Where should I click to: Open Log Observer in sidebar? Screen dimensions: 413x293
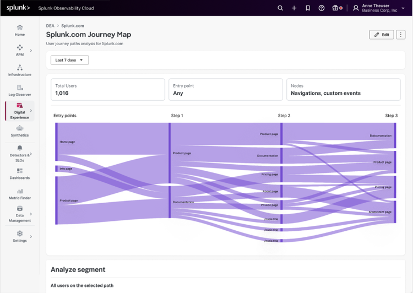[x=20, y=90]
